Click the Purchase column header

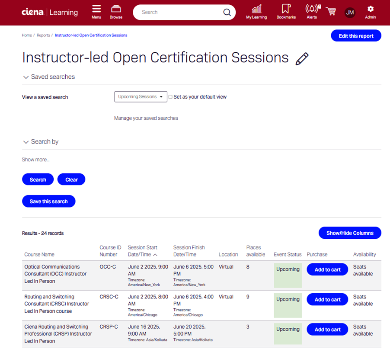(x=317, y=254)
